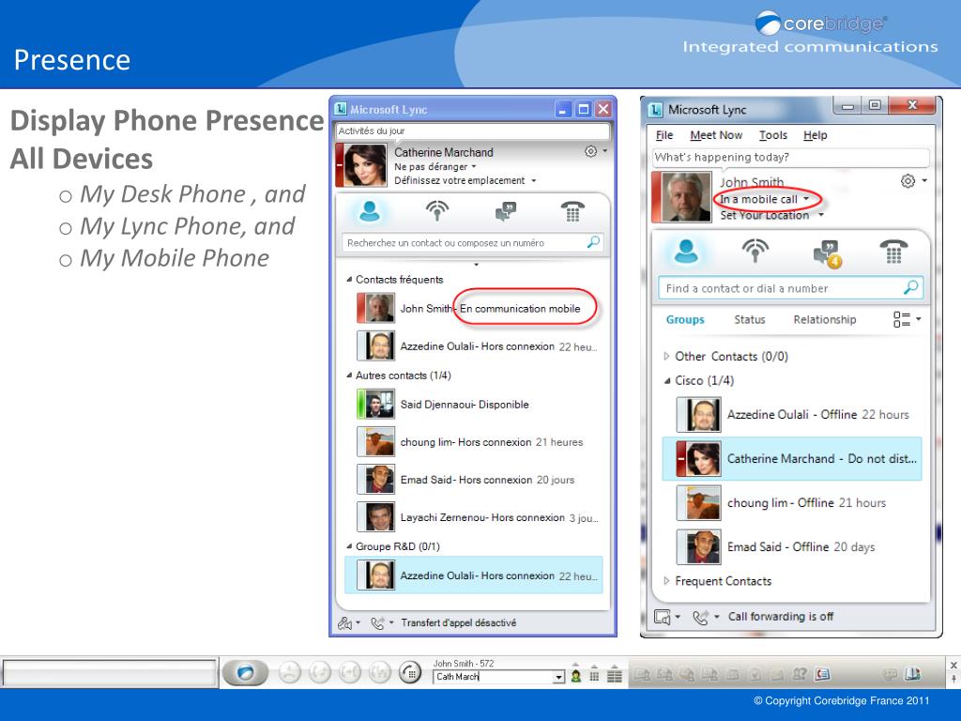Click the keypad grid icon in bottom toolbar
961x721 pixels.
(x=594, y=676)
